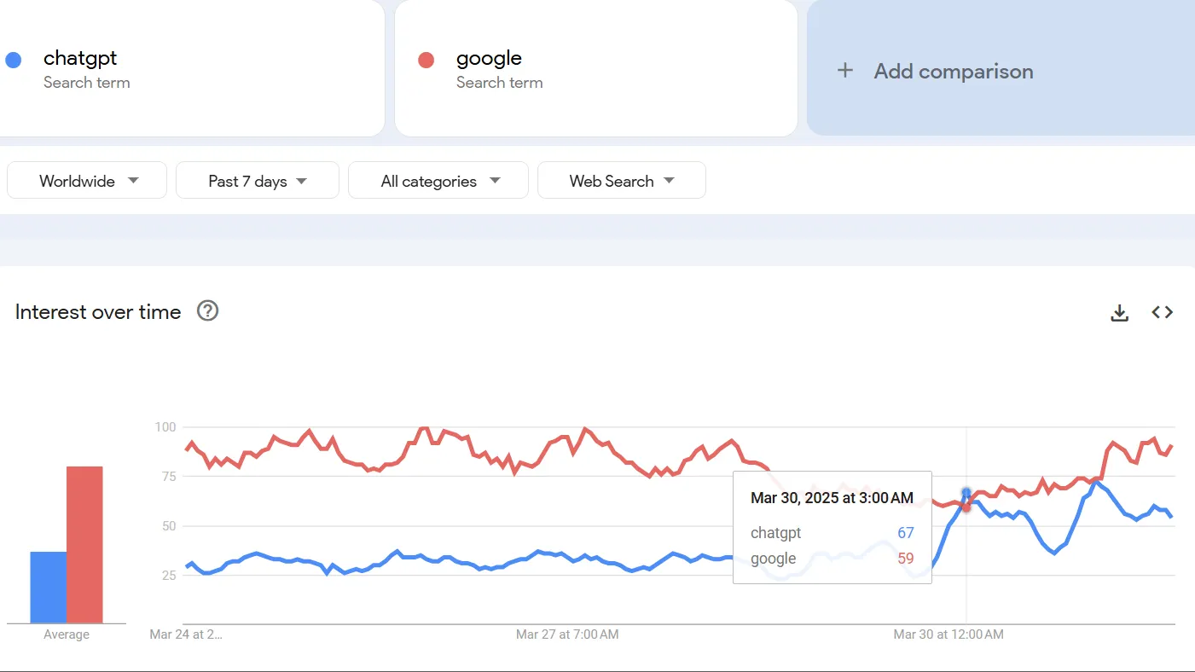Click the Add comparison button
Image resolution: width=1195 pixels, height=672 pixels.
(x=953, y=72)
